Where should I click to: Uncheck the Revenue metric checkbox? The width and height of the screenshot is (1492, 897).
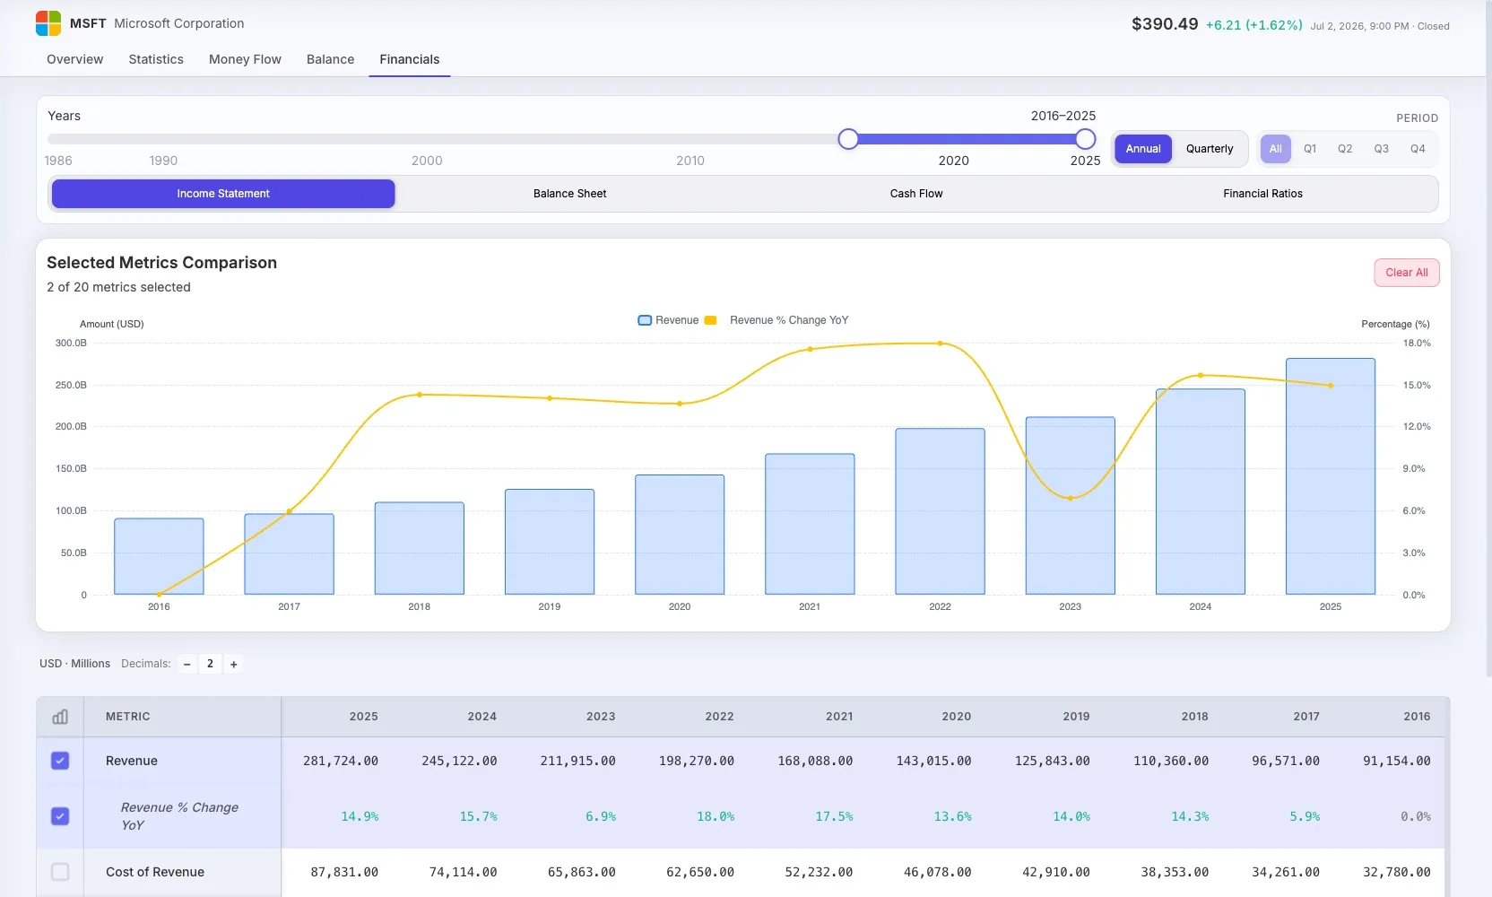[x=60, y=761]
